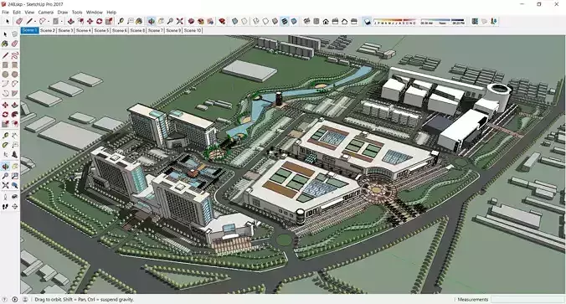Screen dimensions: 566x304
Task: Pick the Polygon tool in left toolbar
Action: click(x=14, y=75)
